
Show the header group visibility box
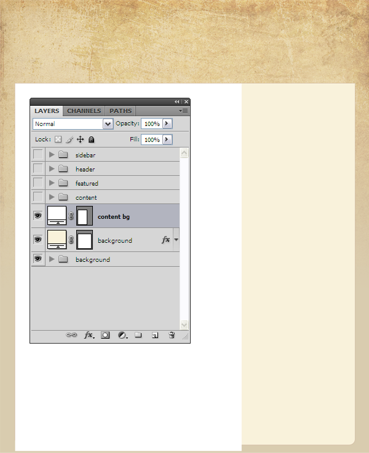38,168
